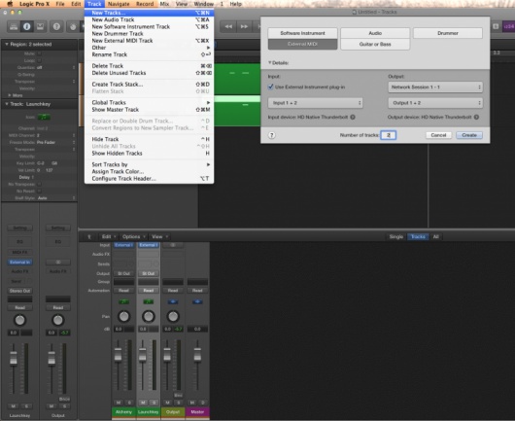The height and width of the screenshot is (421, 515).
Task: Choose Create Track Stack... menu item
Action: click(x=149, y=85)
